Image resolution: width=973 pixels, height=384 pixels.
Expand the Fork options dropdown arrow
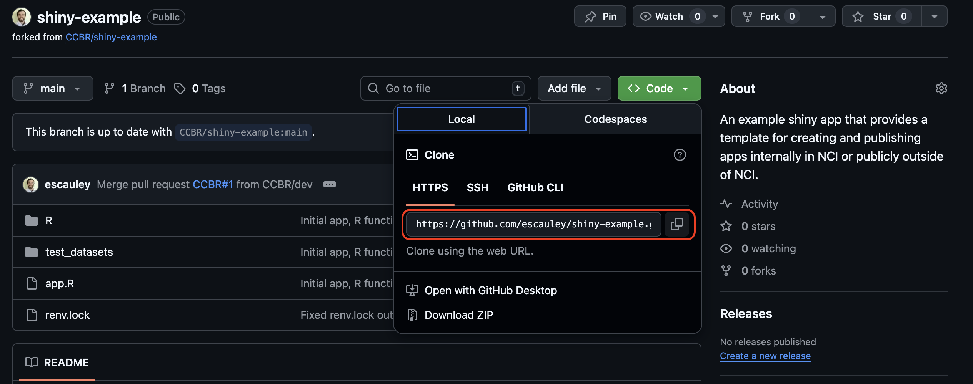[822, 17]
